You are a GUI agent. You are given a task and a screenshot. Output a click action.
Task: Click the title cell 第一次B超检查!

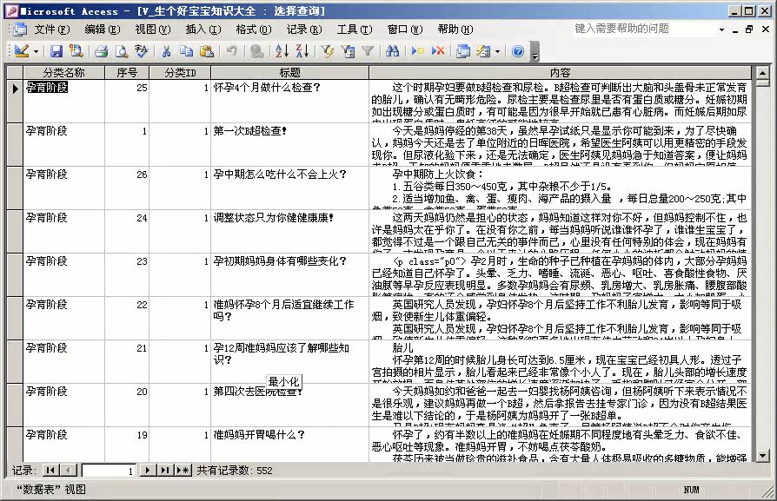tap(290, 144)
